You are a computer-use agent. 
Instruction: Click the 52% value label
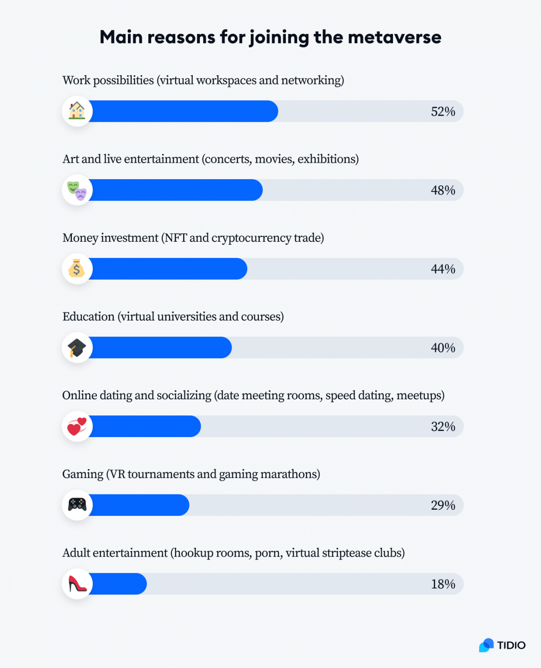point(443,112)
